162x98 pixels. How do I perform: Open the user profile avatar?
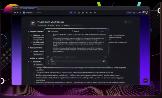[x=146, y=12]
